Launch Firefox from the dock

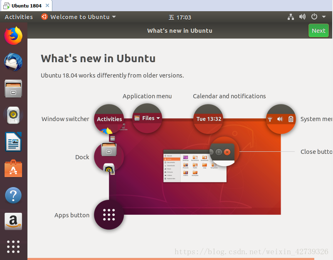click(13, 36)
